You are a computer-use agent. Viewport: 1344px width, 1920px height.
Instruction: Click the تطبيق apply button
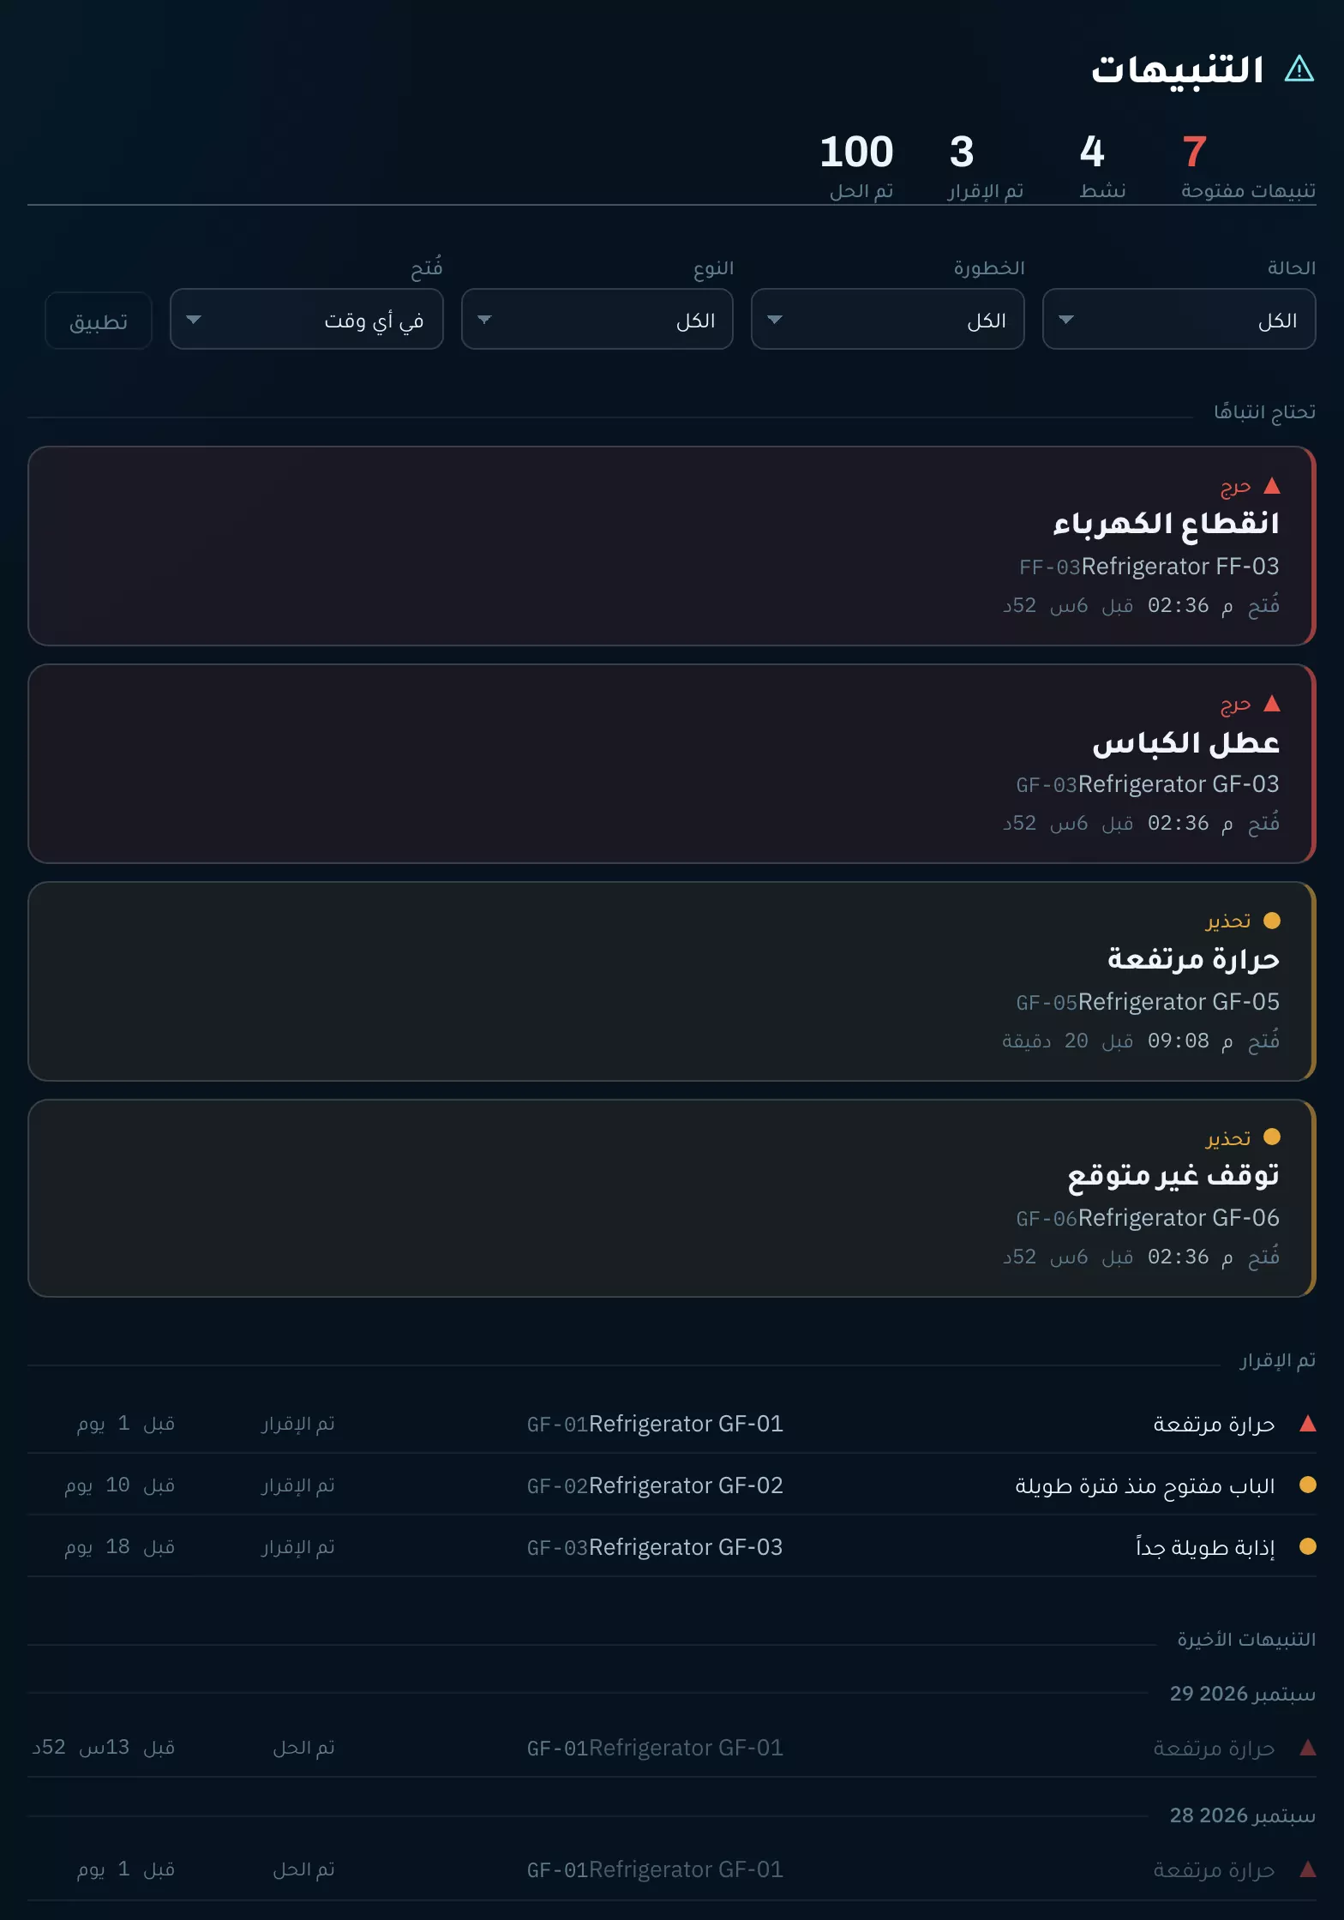(x=99, y=321)
